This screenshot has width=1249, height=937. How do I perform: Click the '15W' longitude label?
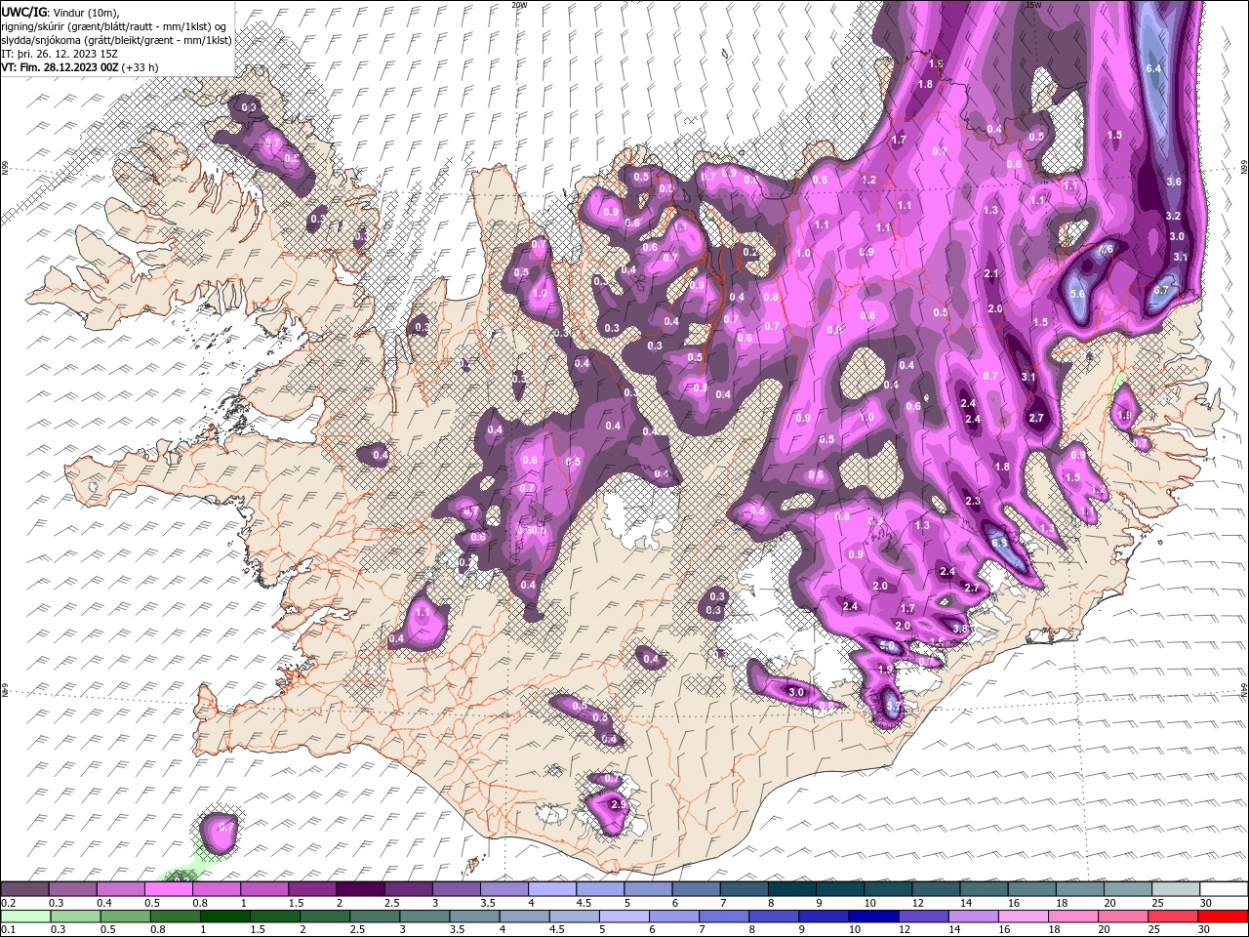coord(1033,5)
